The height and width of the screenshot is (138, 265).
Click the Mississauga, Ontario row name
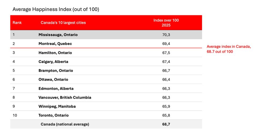[58, 35]
